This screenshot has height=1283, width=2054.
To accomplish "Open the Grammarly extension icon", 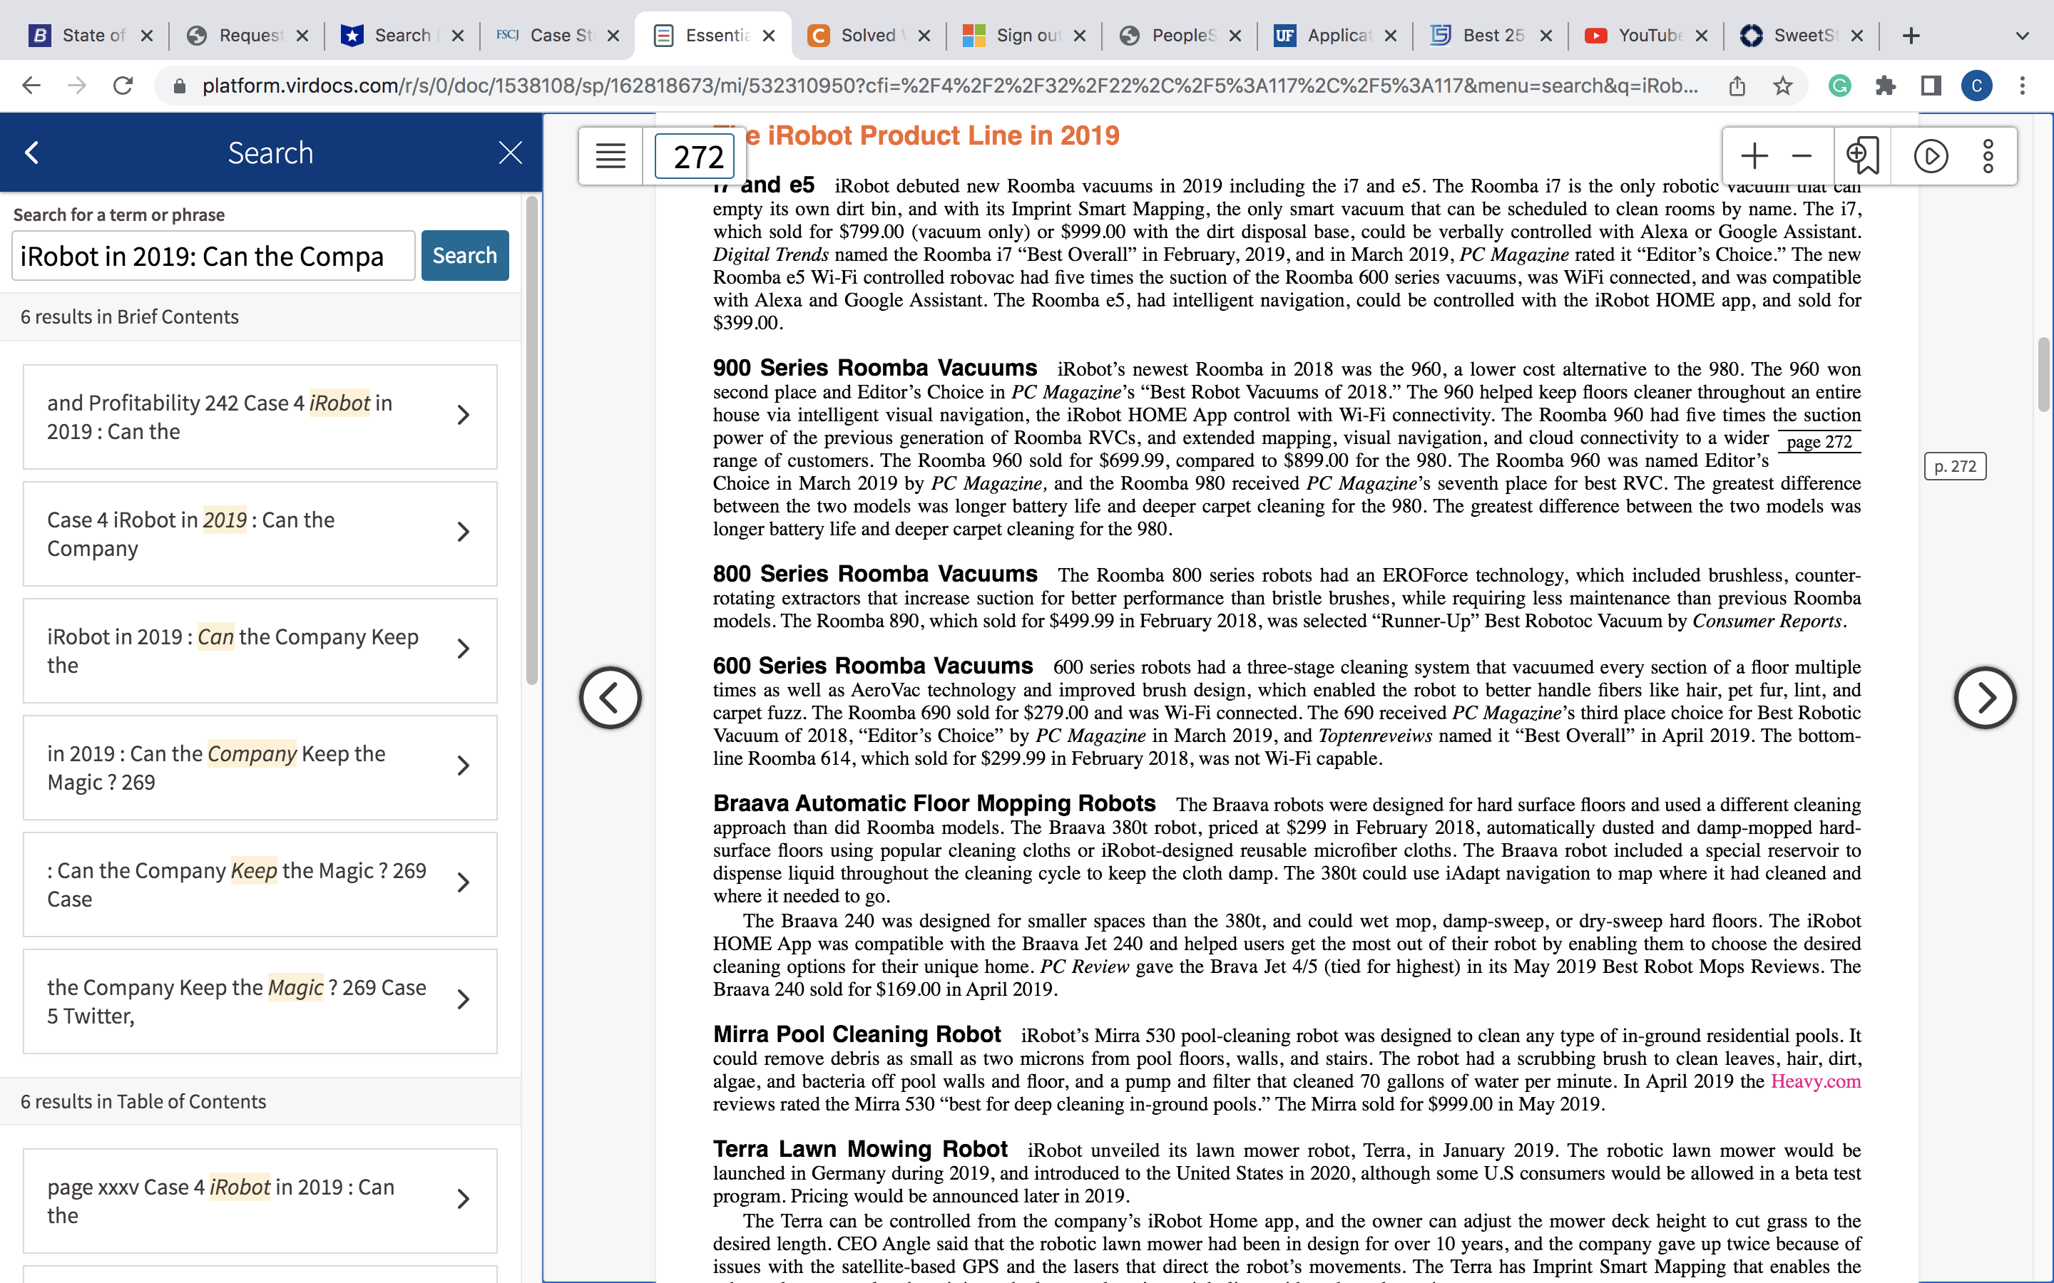I will coord(1839,86).
